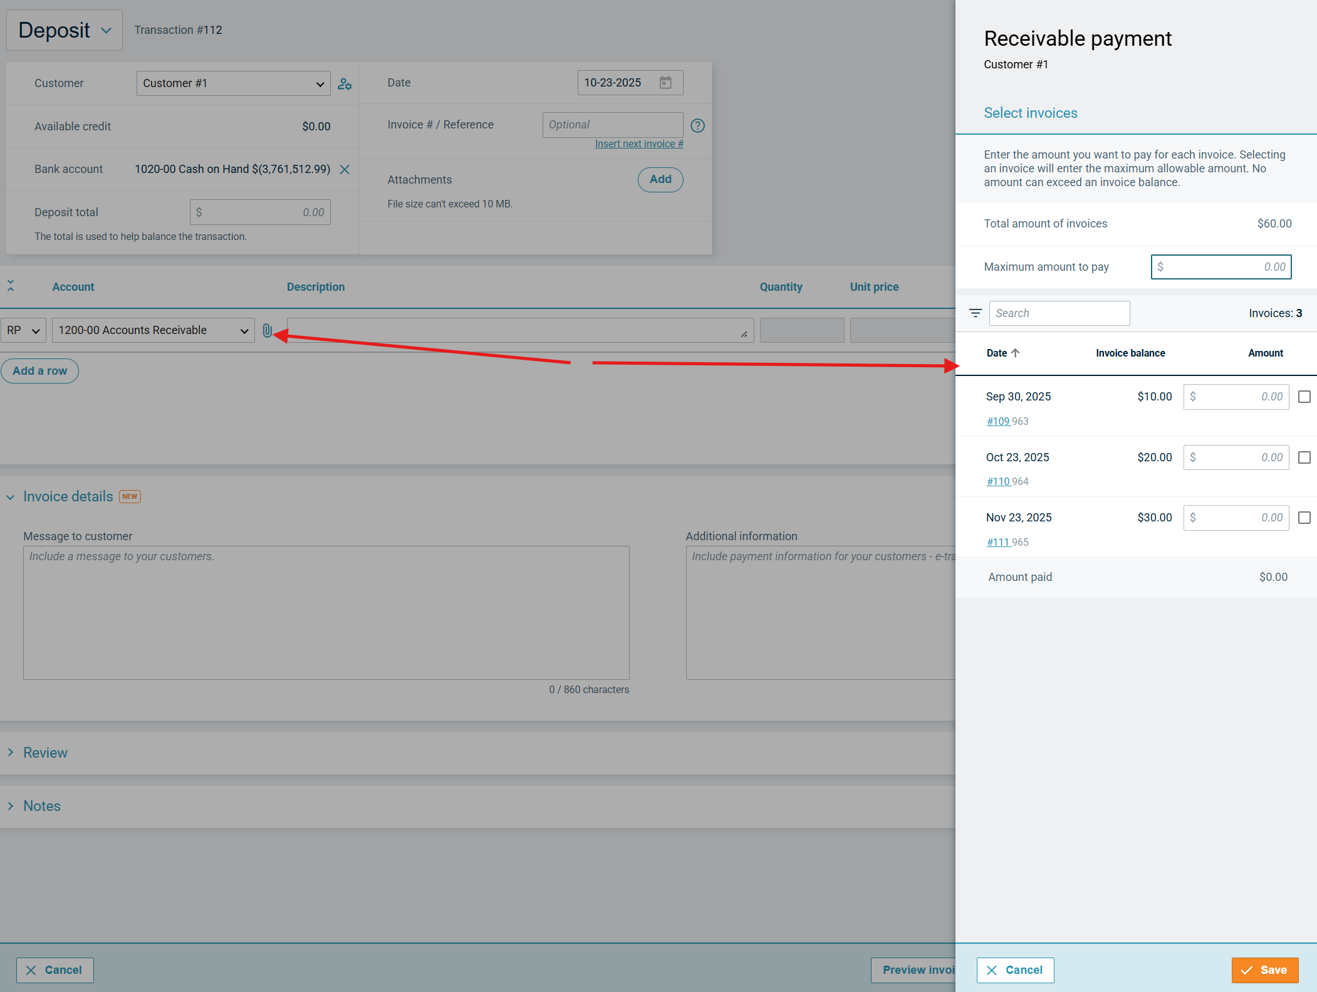Click the invoice reference help question icon
This screenshot has height=992, width=1317.
point(697,125)
